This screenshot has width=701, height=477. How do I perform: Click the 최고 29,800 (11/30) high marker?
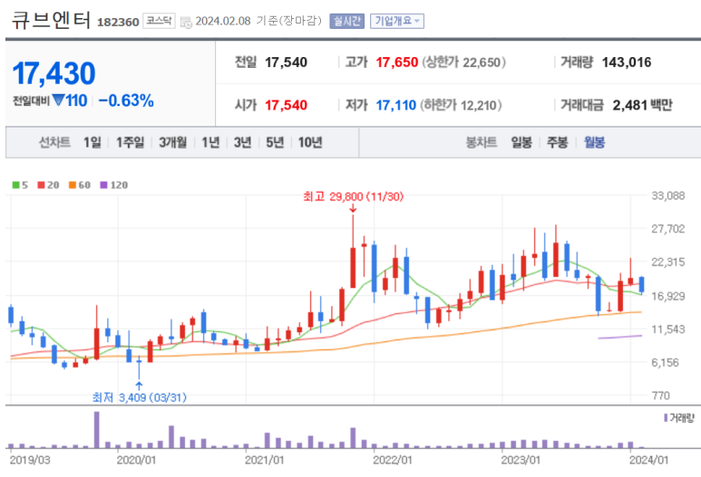click(x=353, y=196)
